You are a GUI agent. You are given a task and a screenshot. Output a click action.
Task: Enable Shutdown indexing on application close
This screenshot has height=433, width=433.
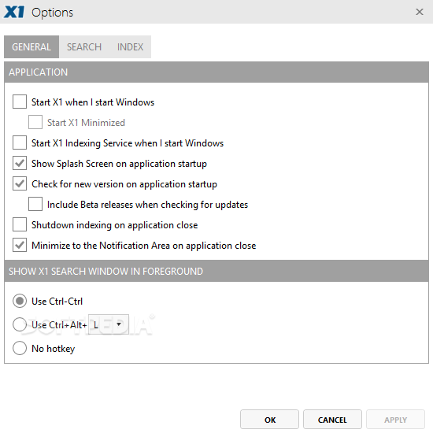pyautogui.click(x=20, y=224)
